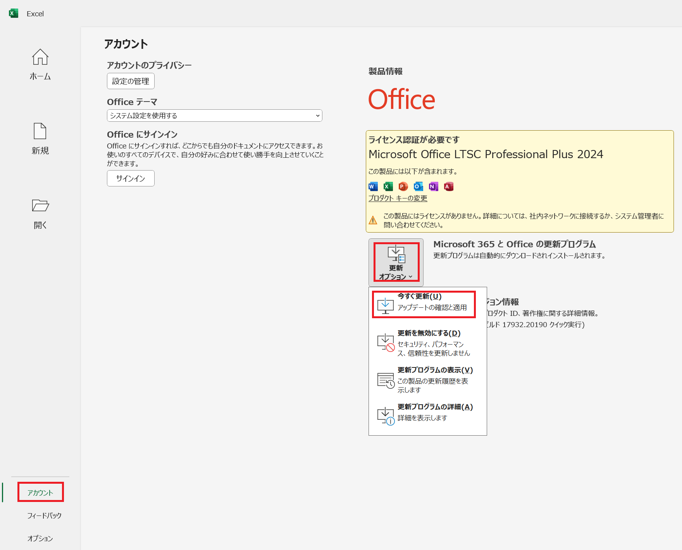This screenshot has height=550, width=682.
Task: Click the OneNote app icon in product info
Action: (434, 186)
